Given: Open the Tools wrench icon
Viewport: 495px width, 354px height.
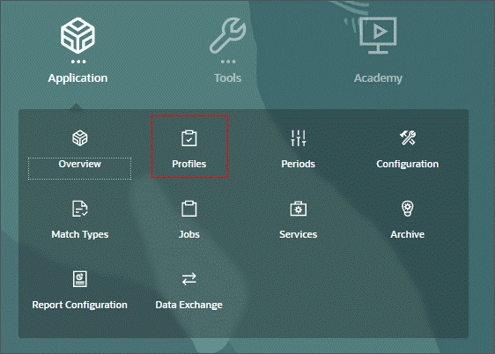Looking at the screenshot, I should click(227, 35).
